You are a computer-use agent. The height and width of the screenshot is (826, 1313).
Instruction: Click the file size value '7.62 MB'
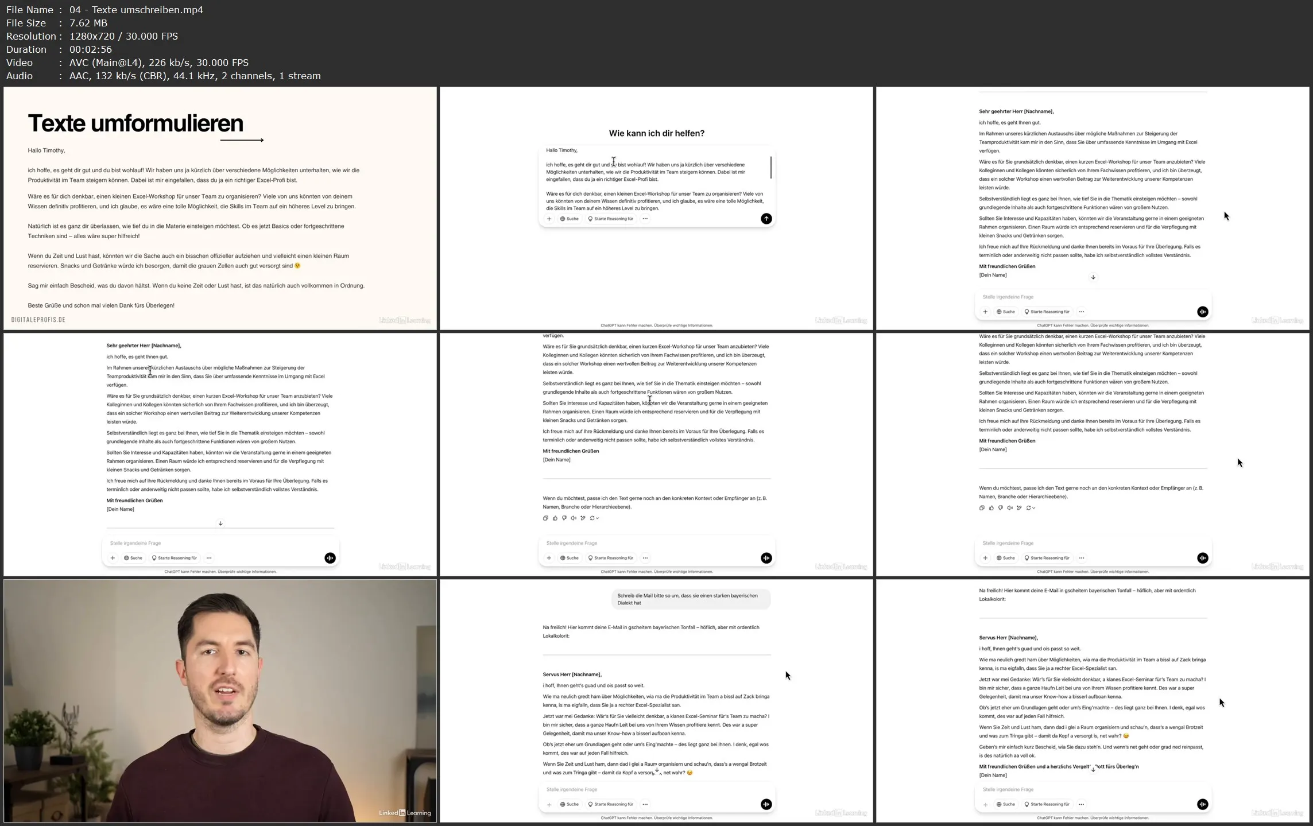(x=88, y=23)
